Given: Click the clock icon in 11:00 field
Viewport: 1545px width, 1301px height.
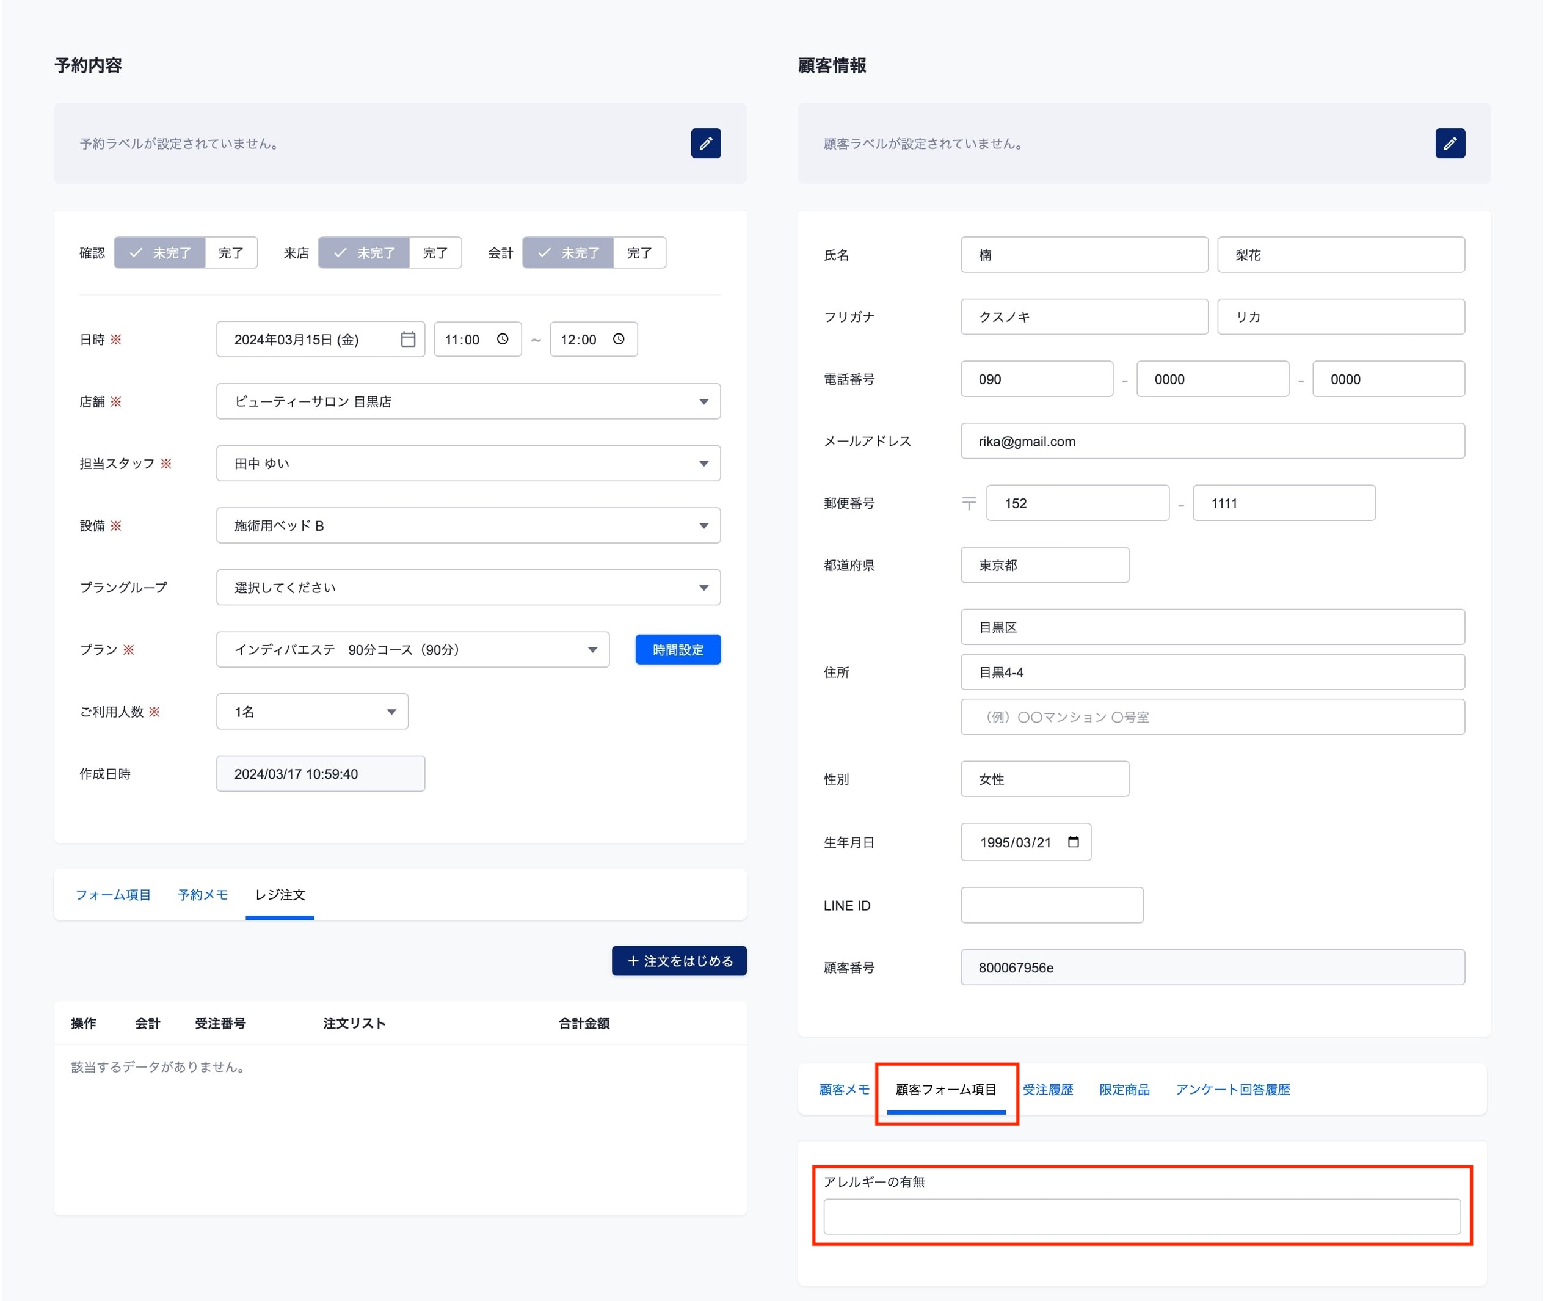Looking at the screenshot, I should click(x=502, y=339).
